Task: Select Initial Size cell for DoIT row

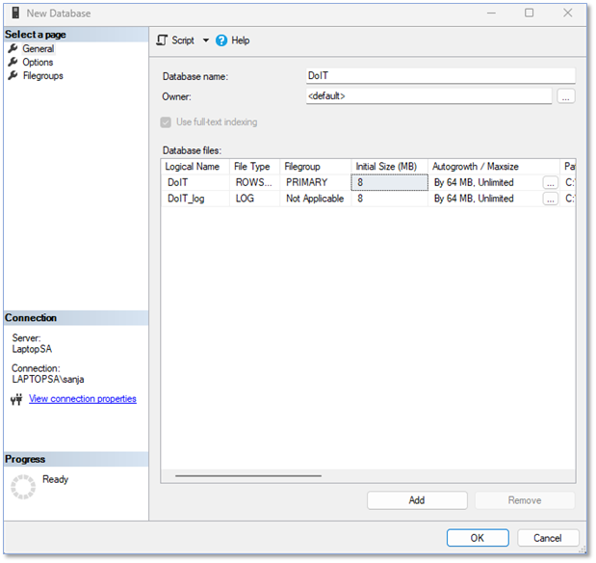Action: (389, 182)
